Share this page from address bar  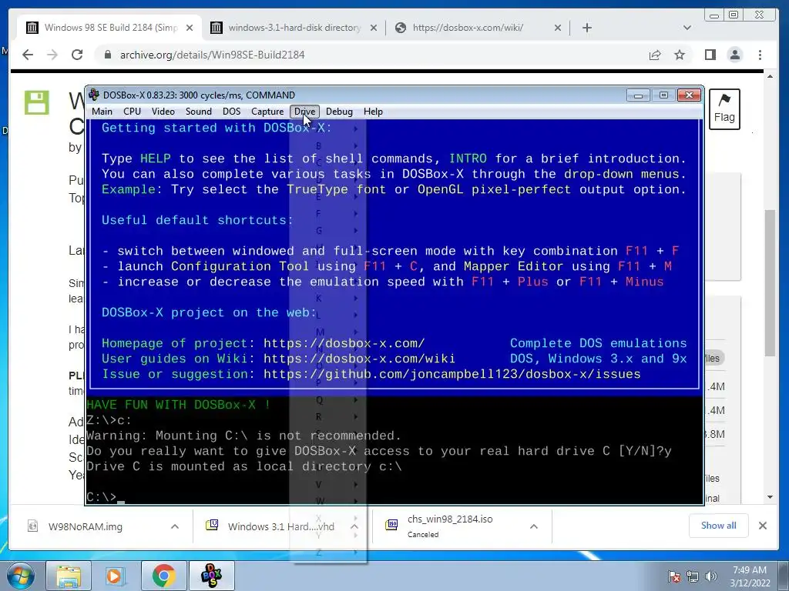coord(655,55)
